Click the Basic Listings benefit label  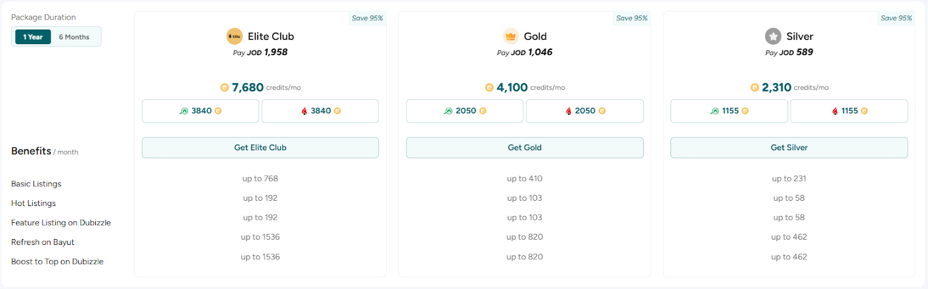[36, 184]
